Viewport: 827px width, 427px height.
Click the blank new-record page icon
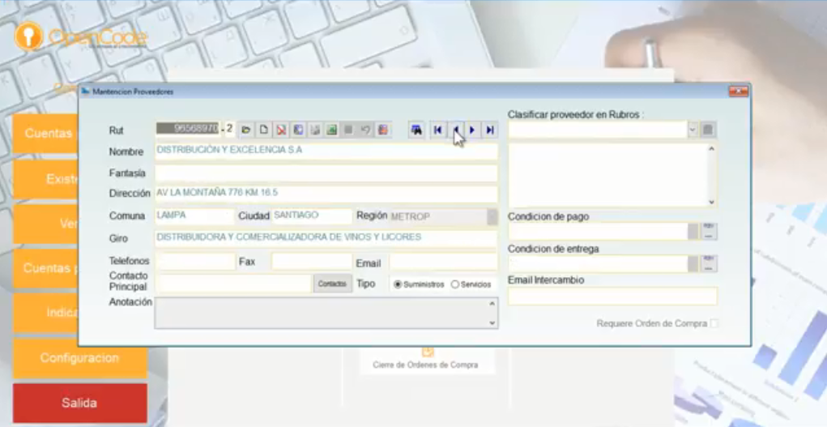coord(263,130)
